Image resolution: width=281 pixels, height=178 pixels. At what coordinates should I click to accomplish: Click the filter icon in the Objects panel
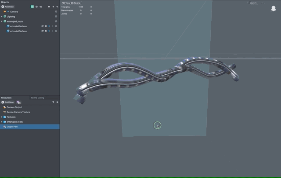pyautogui.click(x=53, y=7)
